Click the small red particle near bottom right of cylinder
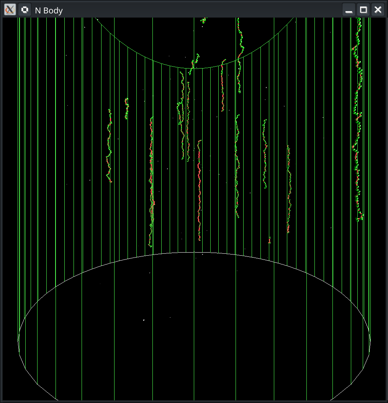The image size is (388, 403). pos(269,240)
